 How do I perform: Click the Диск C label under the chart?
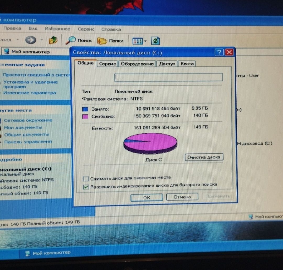(x=154, y=160)
